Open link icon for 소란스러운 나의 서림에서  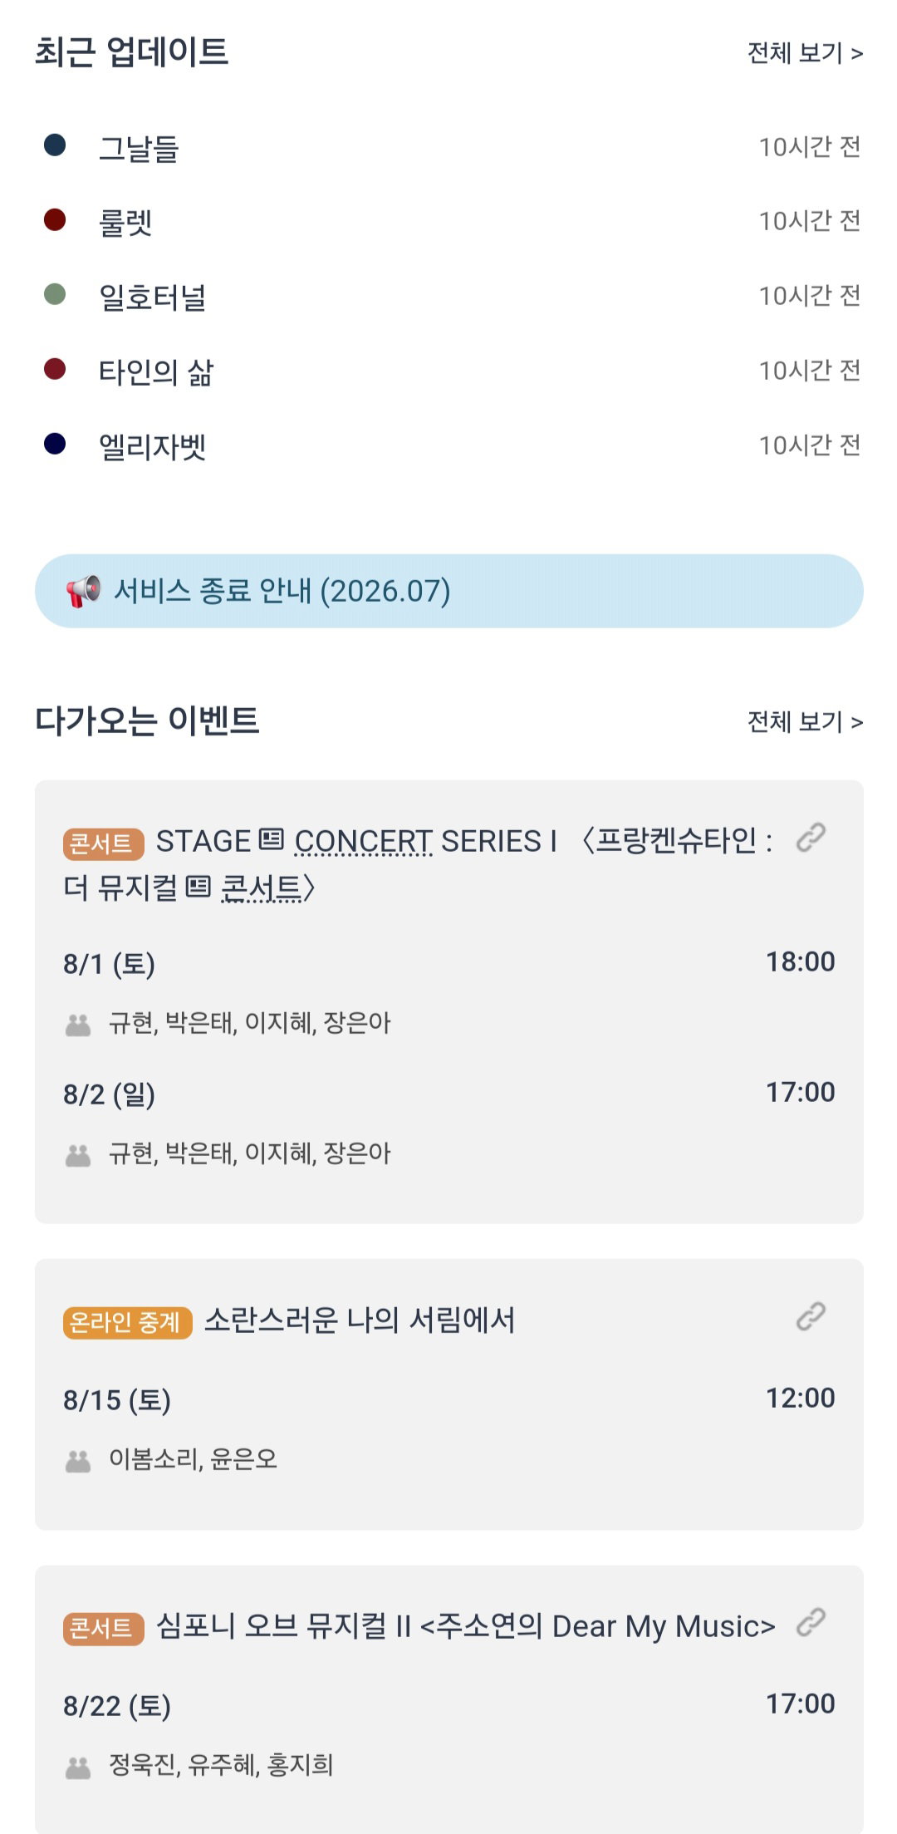811,1316
